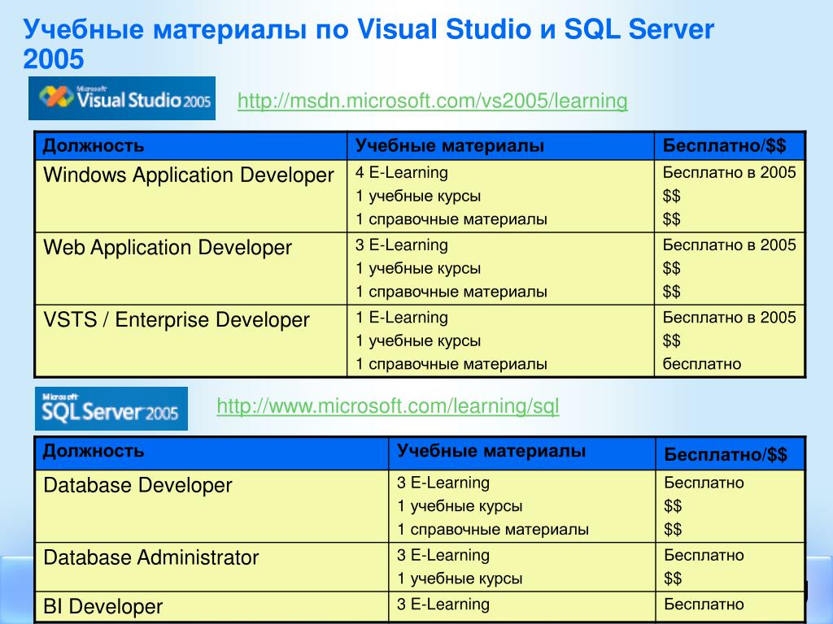Click '1 учебные курсы' in Database Developer row
833x624 pixels.
pyautogui.click(x=460, y=506)
